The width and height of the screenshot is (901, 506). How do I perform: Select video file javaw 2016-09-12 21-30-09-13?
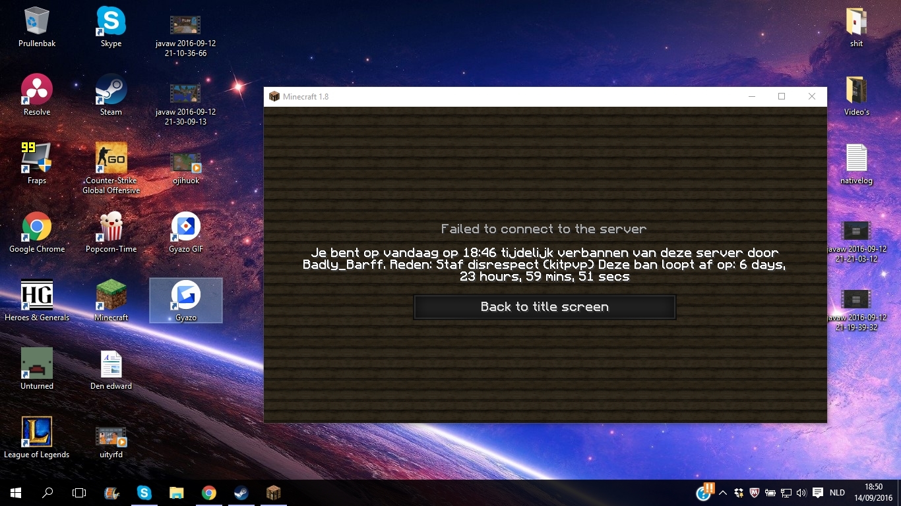[x=186, y=105]
